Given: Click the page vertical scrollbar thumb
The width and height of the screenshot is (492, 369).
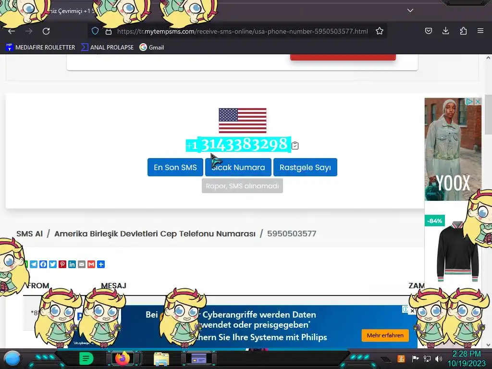Looking at the screenshot, I should click(x=488, y=114).
